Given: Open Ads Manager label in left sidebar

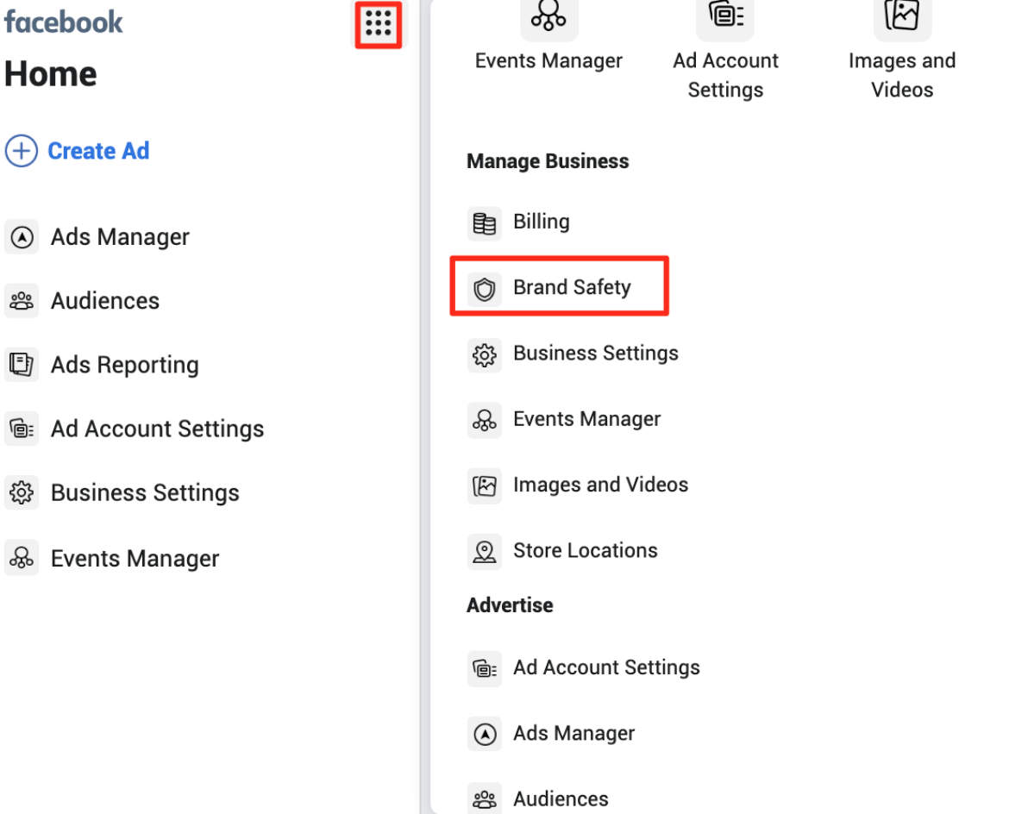Looking at the screenshot, I should [121, 237].
